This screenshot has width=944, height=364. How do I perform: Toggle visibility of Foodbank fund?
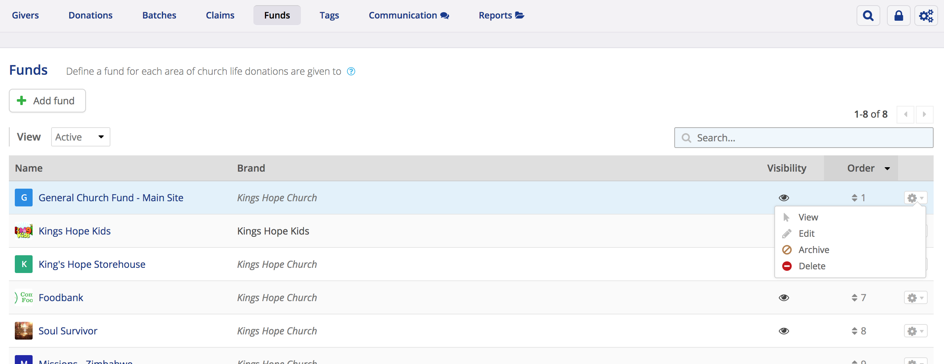click(784, 298)
